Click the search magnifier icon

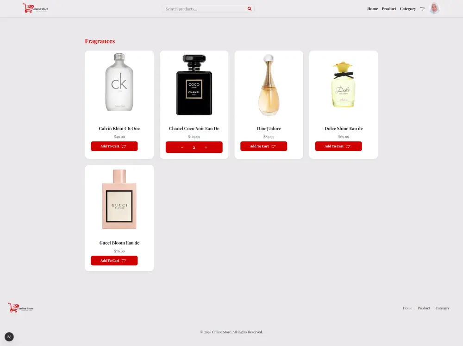[250, 9]
